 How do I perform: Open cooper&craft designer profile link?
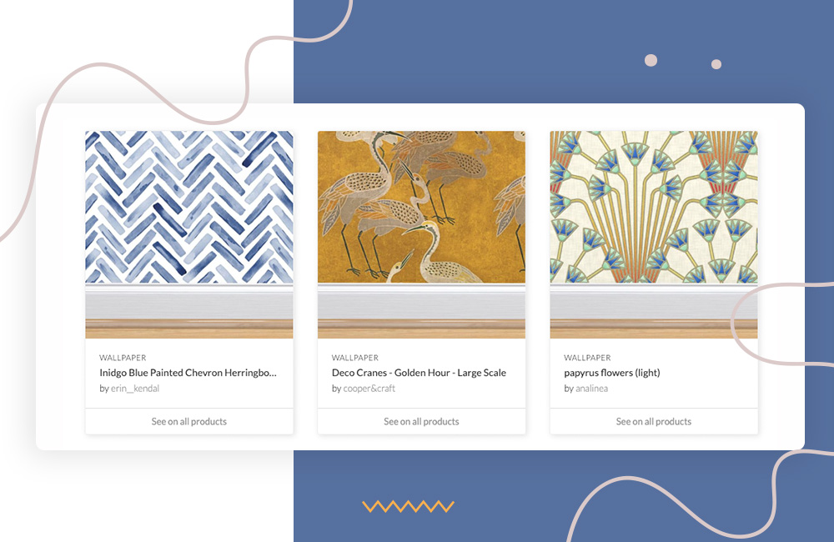click(369, 389)
